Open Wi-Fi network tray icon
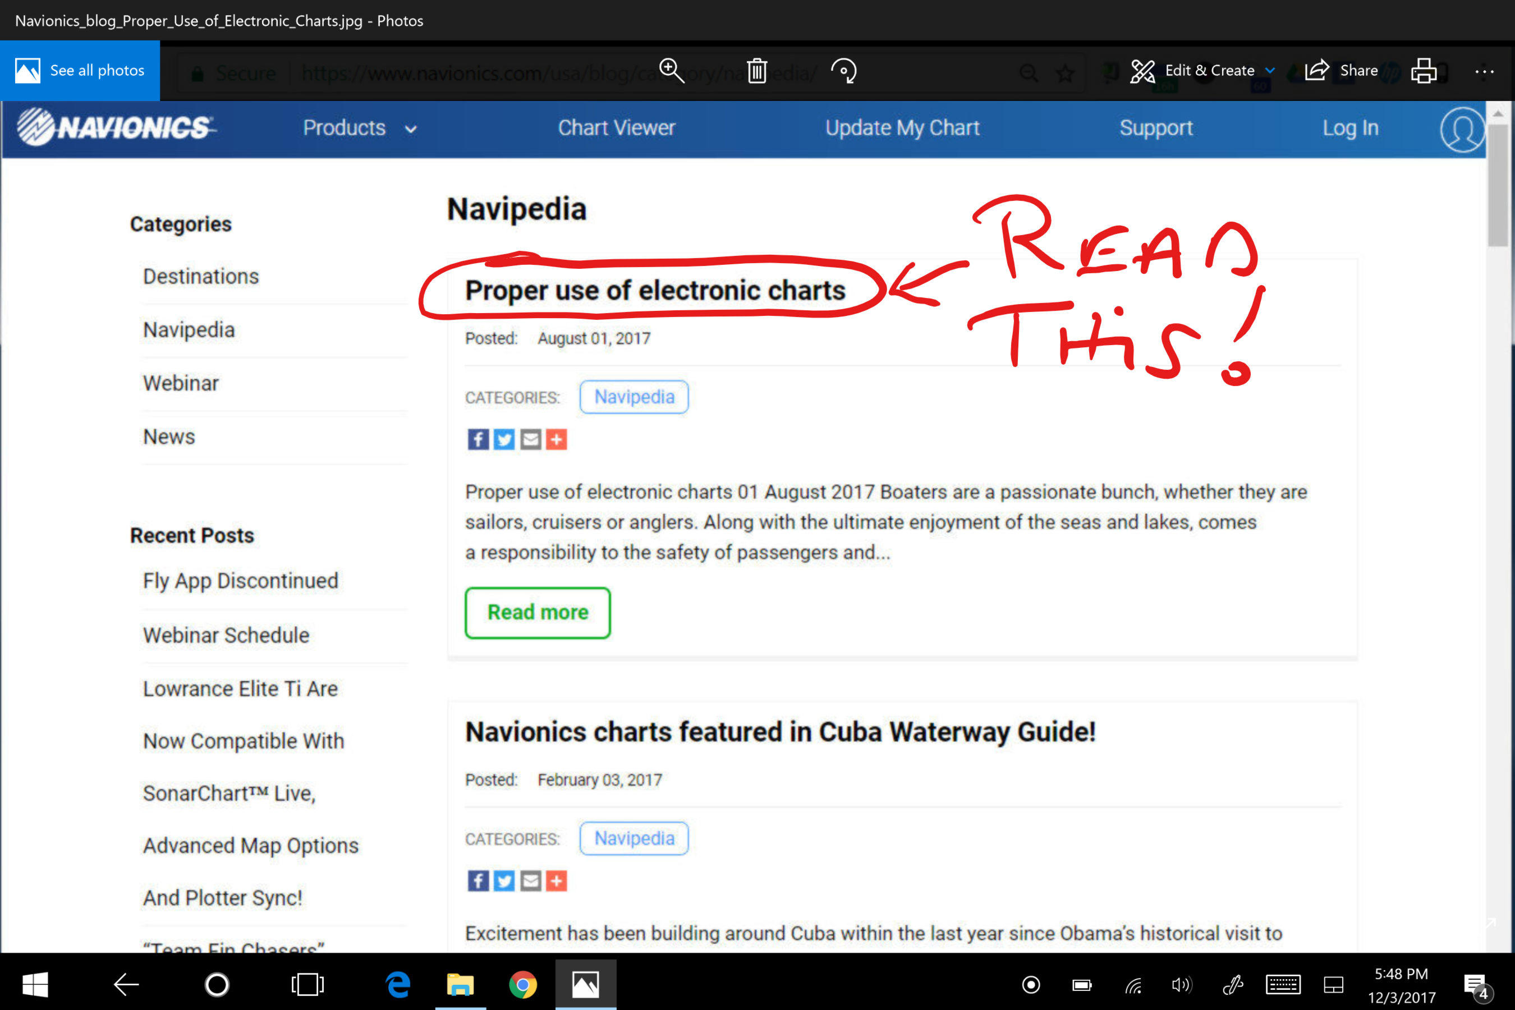Screen dimensions: 1515x1010 coord(1133,985)
